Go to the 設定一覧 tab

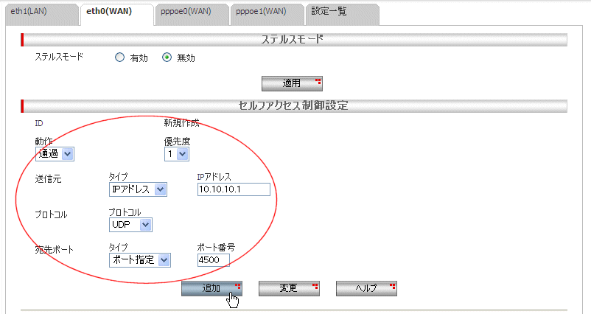[342, 14]
